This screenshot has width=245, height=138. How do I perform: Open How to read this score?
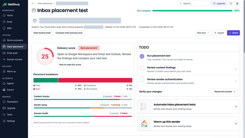pos(70,65)
